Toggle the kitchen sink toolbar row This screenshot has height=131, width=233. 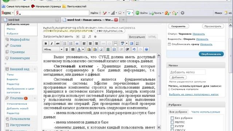138,43
